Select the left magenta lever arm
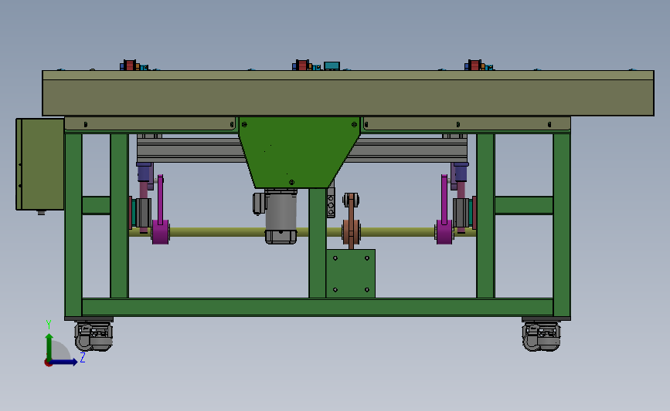The image size is (670, 411). pos(161,211)
